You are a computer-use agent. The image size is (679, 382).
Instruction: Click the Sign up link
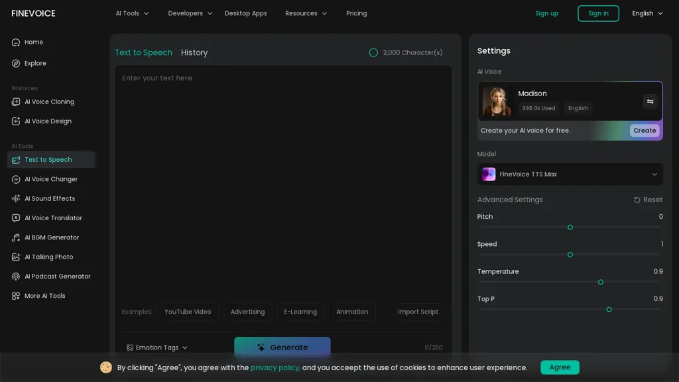(x=546, y=13)
